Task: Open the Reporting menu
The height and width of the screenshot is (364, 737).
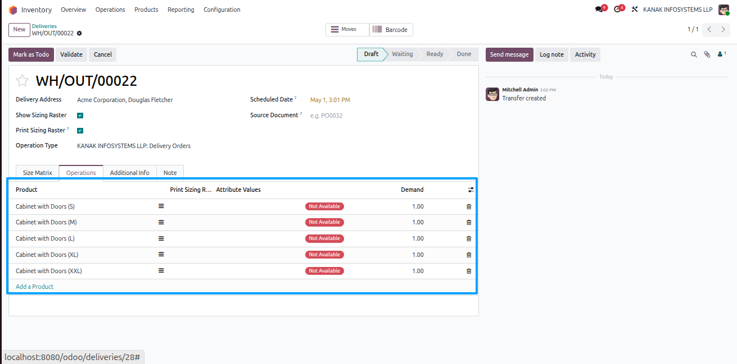Action: 181,10
